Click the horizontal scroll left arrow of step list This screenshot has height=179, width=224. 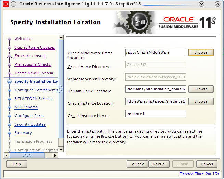[6, 155]
